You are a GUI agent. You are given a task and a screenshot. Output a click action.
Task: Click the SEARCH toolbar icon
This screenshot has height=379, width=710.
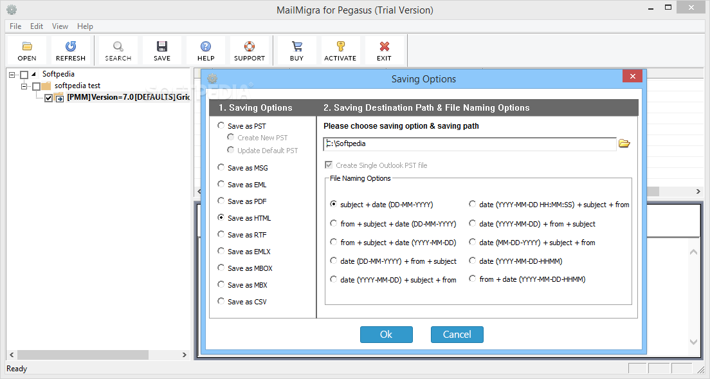click(x=118, y=46)
